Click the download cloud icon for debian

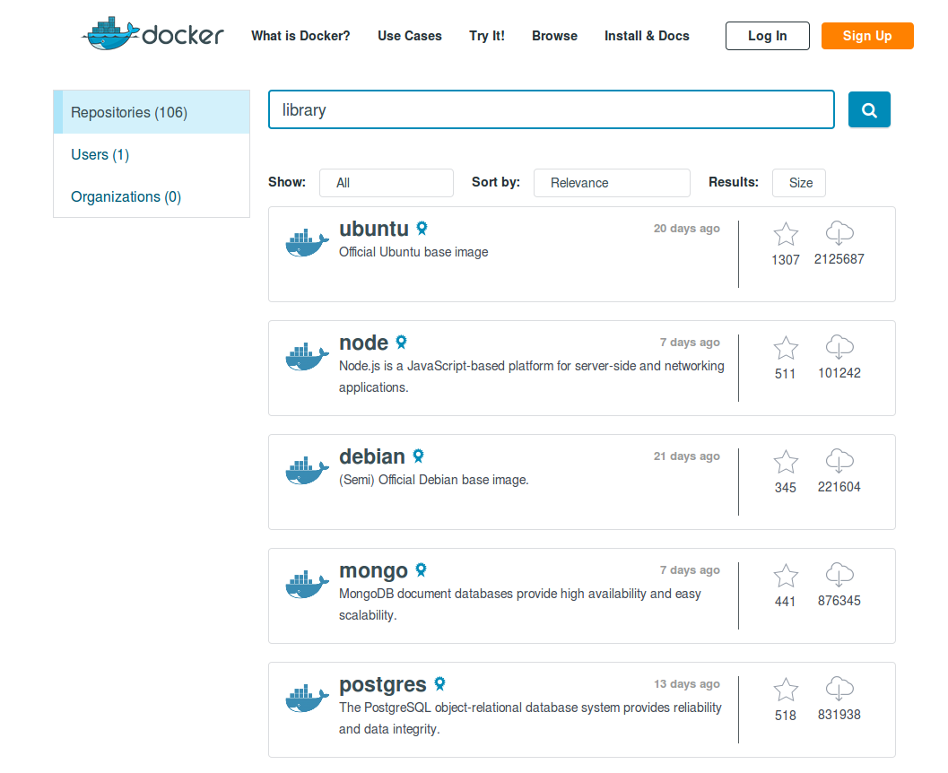point(839,461)
